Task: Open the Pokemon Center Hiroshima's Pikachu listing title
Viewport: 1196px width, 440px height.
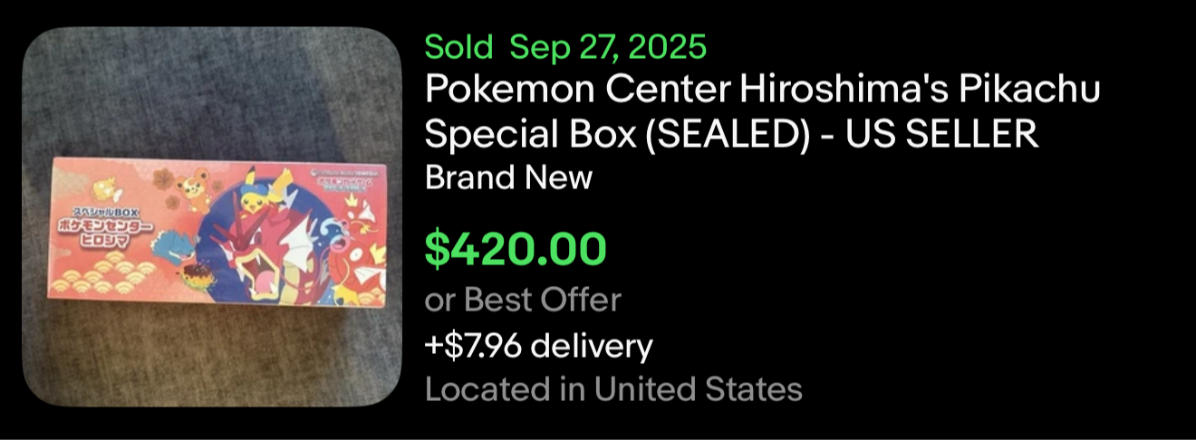Action: (762, 91)
